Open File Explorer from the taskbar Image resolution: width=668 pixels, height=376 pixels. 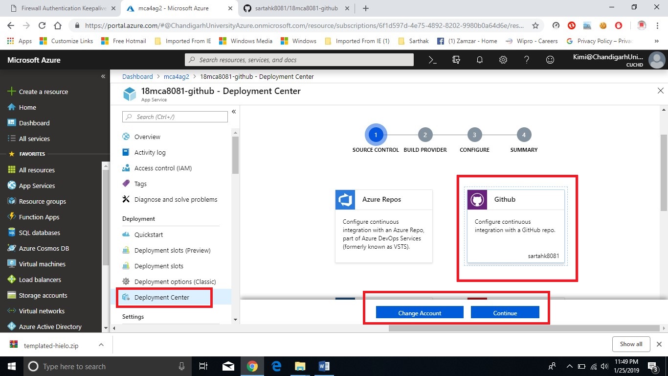300,366
